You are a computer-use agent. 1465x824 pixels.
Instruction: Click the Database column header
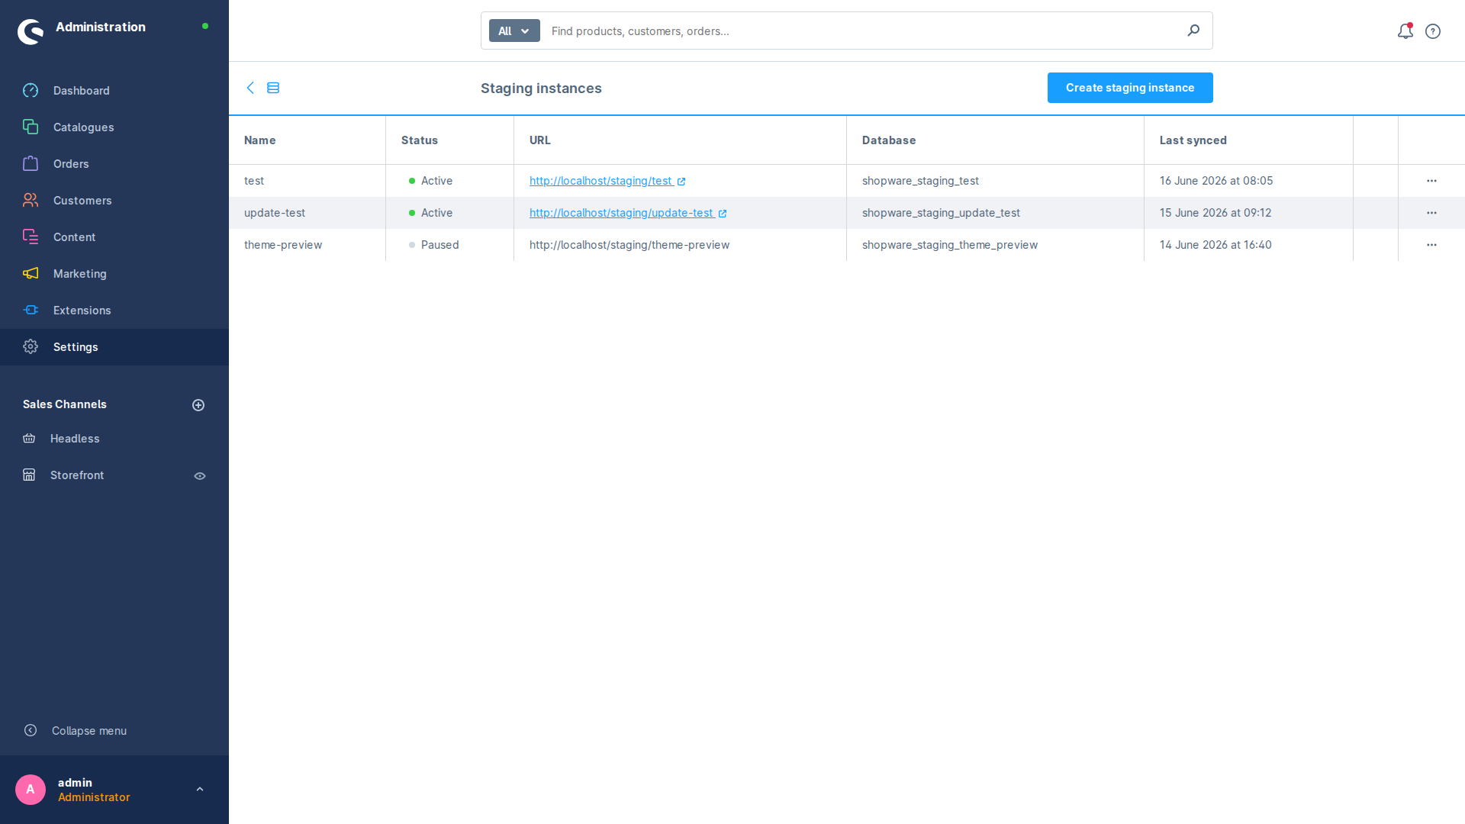pos(996,140)
